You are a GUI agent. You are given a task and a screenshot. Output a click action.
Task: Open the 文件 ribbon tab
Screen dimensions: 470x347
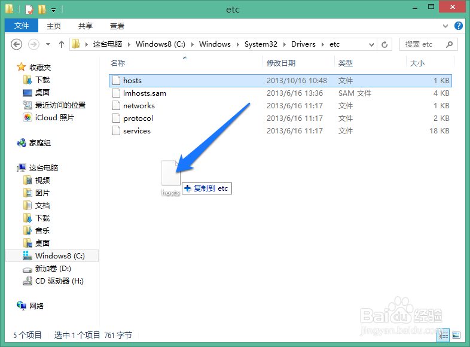(22, 26)
